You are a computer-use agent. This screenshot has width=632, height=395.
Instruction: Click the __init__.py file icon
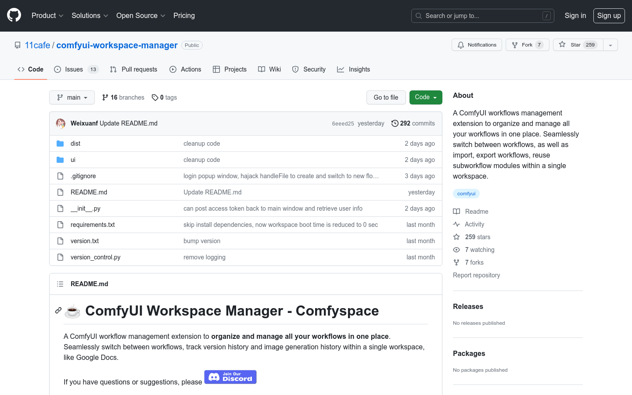pyautogui.click(x=60, y=208)
